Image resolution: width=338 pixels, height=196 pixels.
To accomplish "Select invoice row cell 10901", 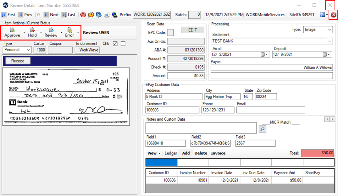I will click(193, 180).
